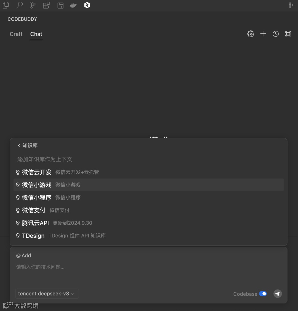Click the bulb icon beside 微信小游戏
The image size is (298, 311).
pos(18,185)
